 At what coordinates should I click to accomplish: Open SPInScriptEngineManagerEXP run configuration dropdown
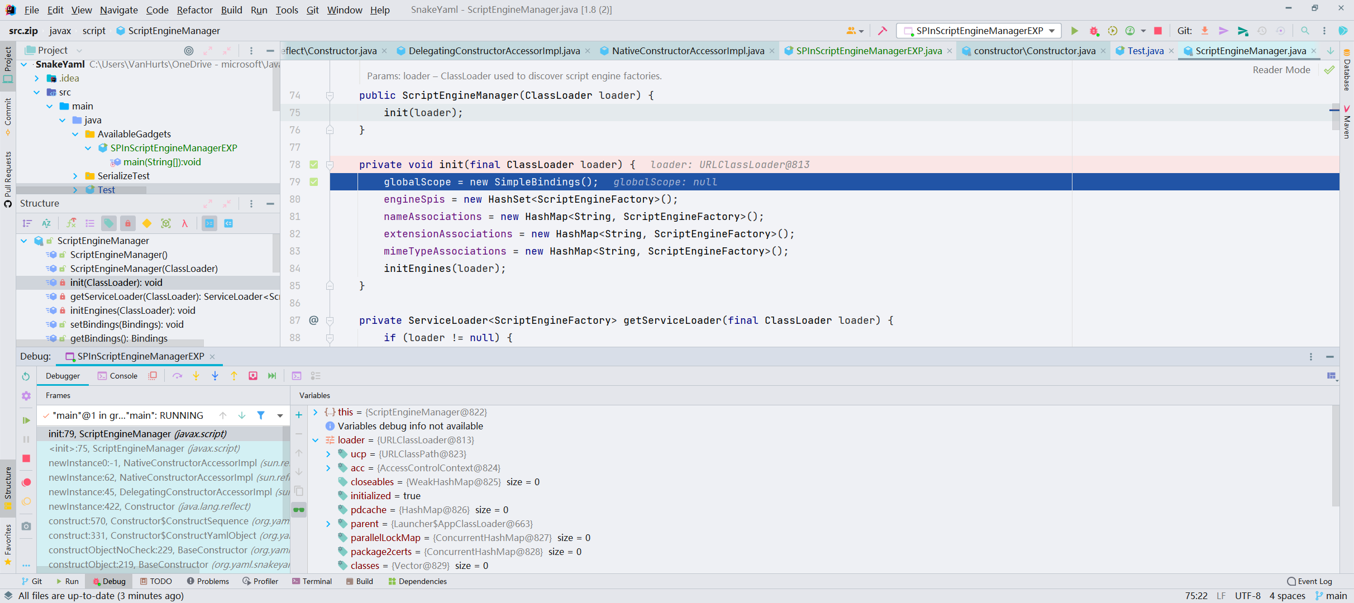pyautogui.click(x=979, y=31)
